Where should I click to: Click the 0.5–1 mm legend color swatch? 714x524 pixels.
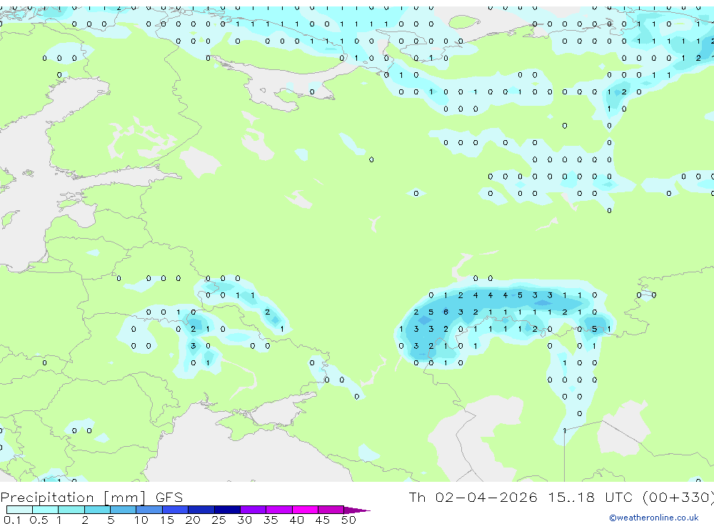[x=45, y=510]
